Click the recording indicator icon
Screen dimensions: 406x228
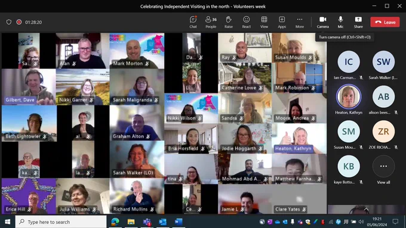[19, 22]
